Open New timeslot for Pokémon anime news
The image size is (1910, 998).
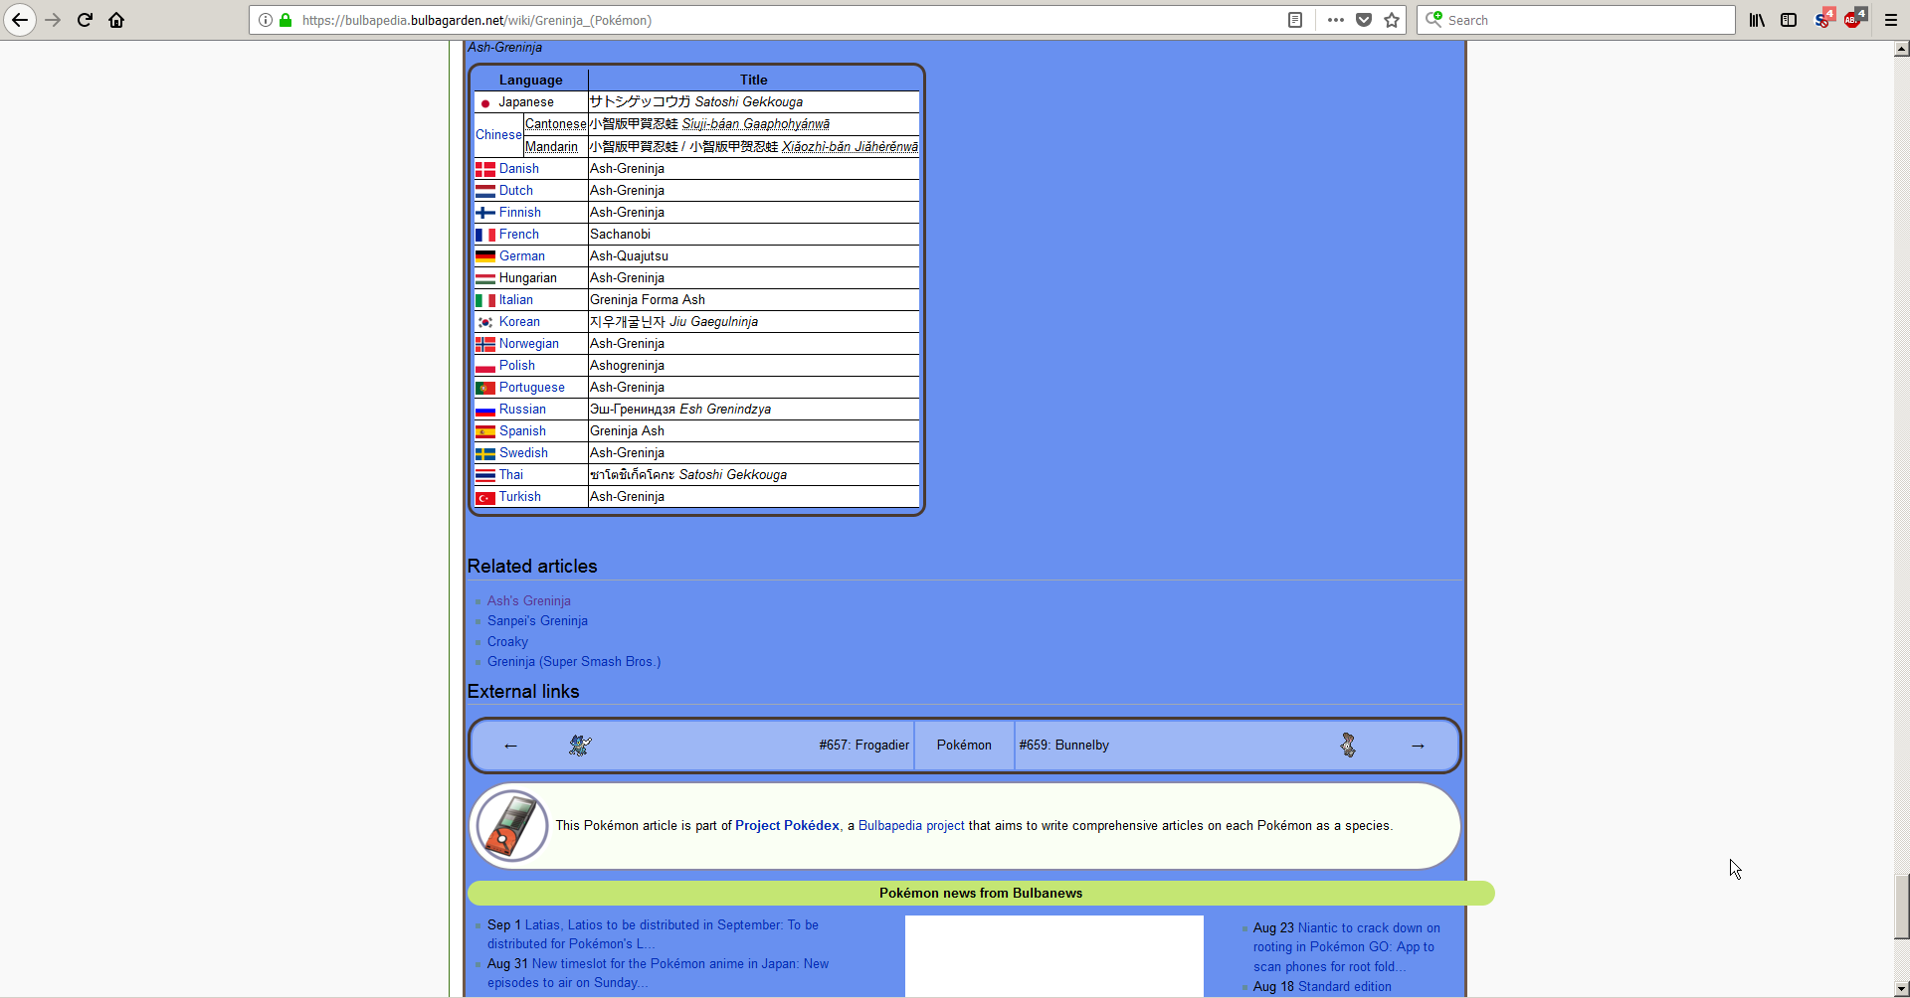(x=658, y=973)
